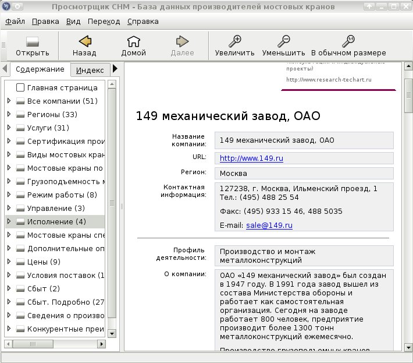Click the book icon beside Все компании (51)
Screen dimensions: 413x363
pyautogui.click(x=20, y=101)
